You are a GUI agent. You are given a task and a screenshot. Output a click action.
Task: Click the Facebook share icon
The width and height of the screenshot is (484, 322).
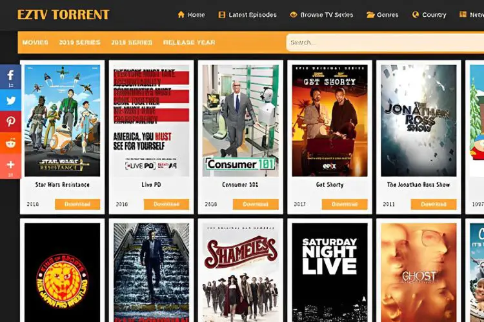[10, 77]
